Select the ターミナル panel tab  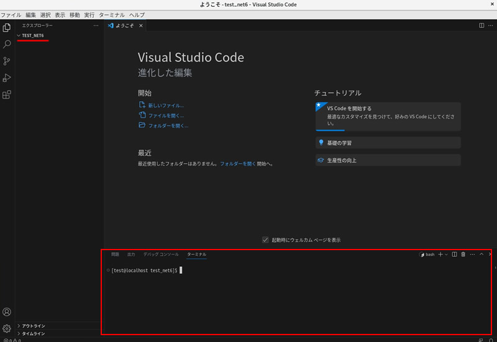196,254
